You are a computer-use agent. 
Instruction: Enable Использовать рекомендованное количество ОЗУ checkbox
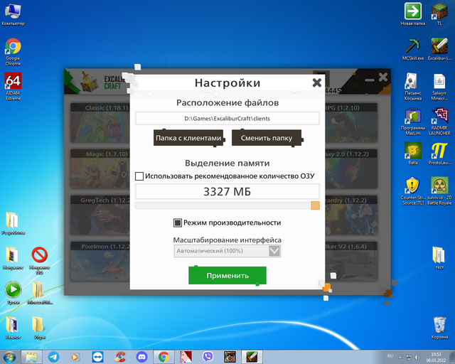click(x=139, y=176)
